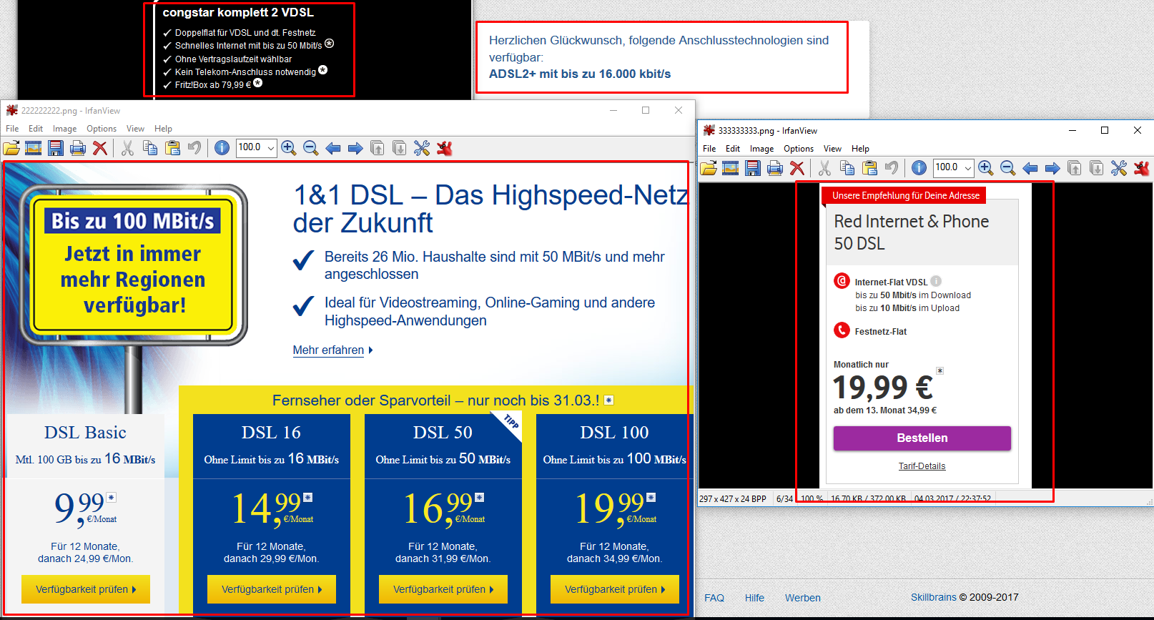Cut scissors icon in 333333333.png window

point(824,168)
